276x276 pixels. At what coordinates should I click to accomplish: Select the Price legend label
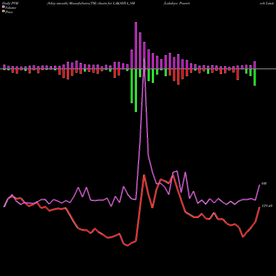9,12
